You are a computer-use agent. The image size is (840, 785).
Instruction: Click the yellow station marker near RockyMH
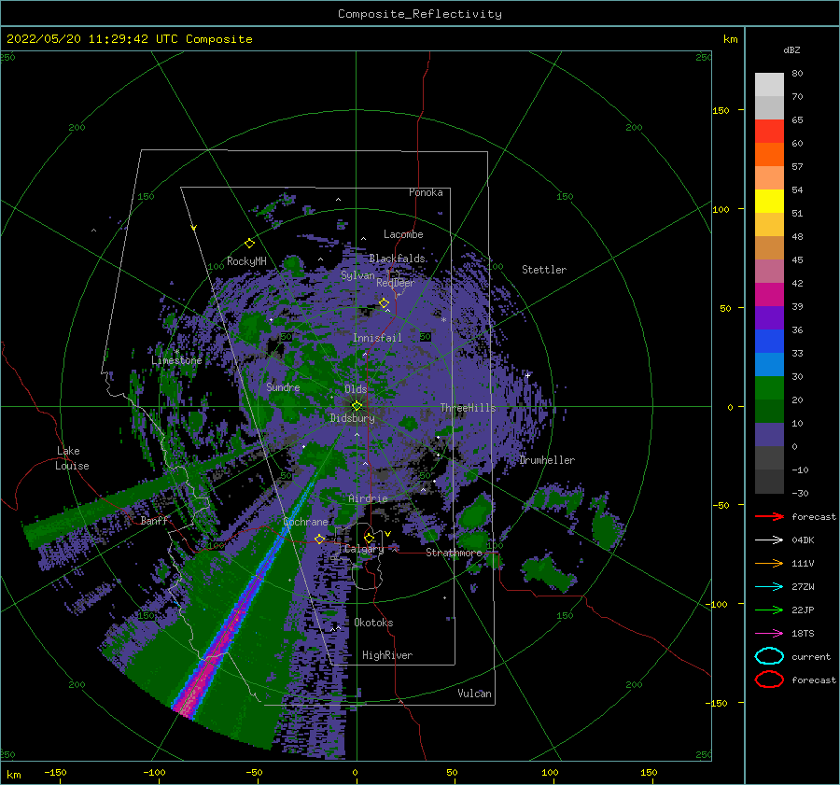(x=249, y=244)
